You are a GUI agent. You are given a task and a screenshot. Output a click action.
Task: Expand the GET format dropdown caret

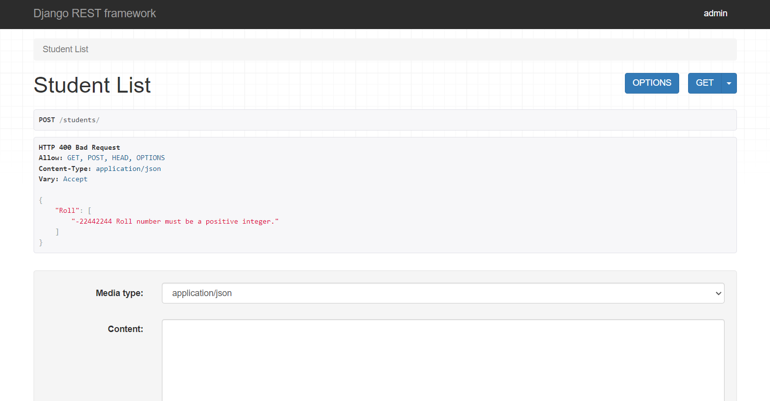(x=729, y=83)
